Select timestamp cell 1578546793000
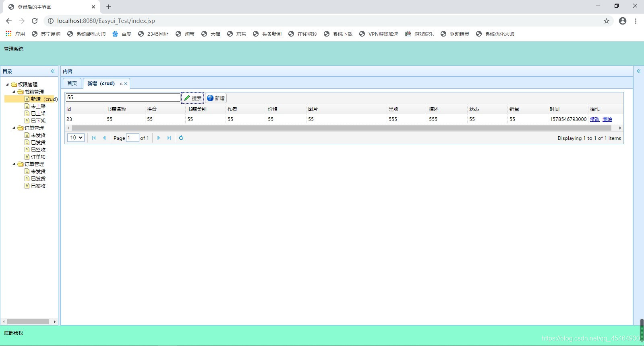Image resolution: width=644 pixels, height=346 pixels. (568, 119)
